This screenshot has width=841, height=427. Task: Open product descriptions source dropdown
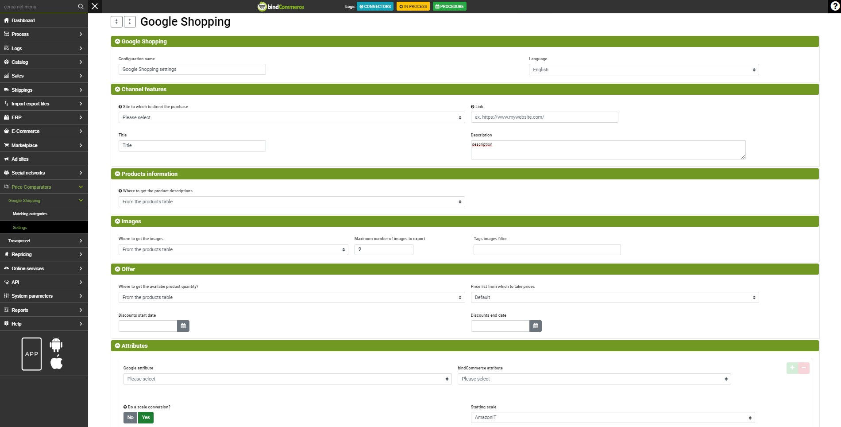pyautogui.click(x=292, y=202)
